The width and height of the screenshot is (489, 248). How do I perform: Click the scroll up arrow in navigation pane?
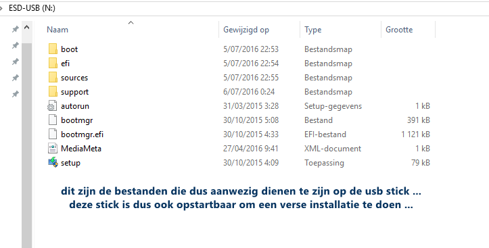[27, 28]
